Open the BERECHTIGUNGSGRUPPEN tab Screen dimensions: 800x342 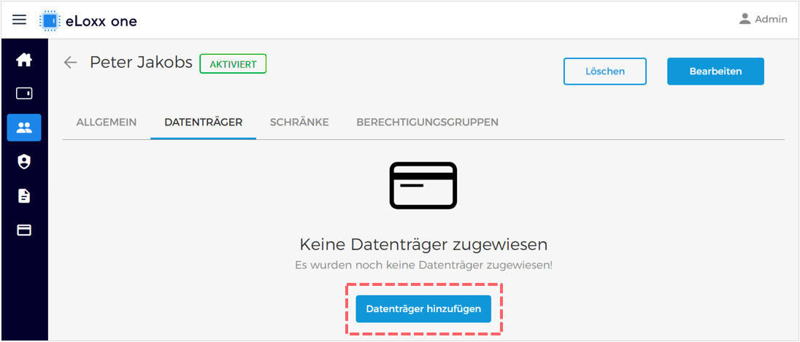tap(428, 123)
